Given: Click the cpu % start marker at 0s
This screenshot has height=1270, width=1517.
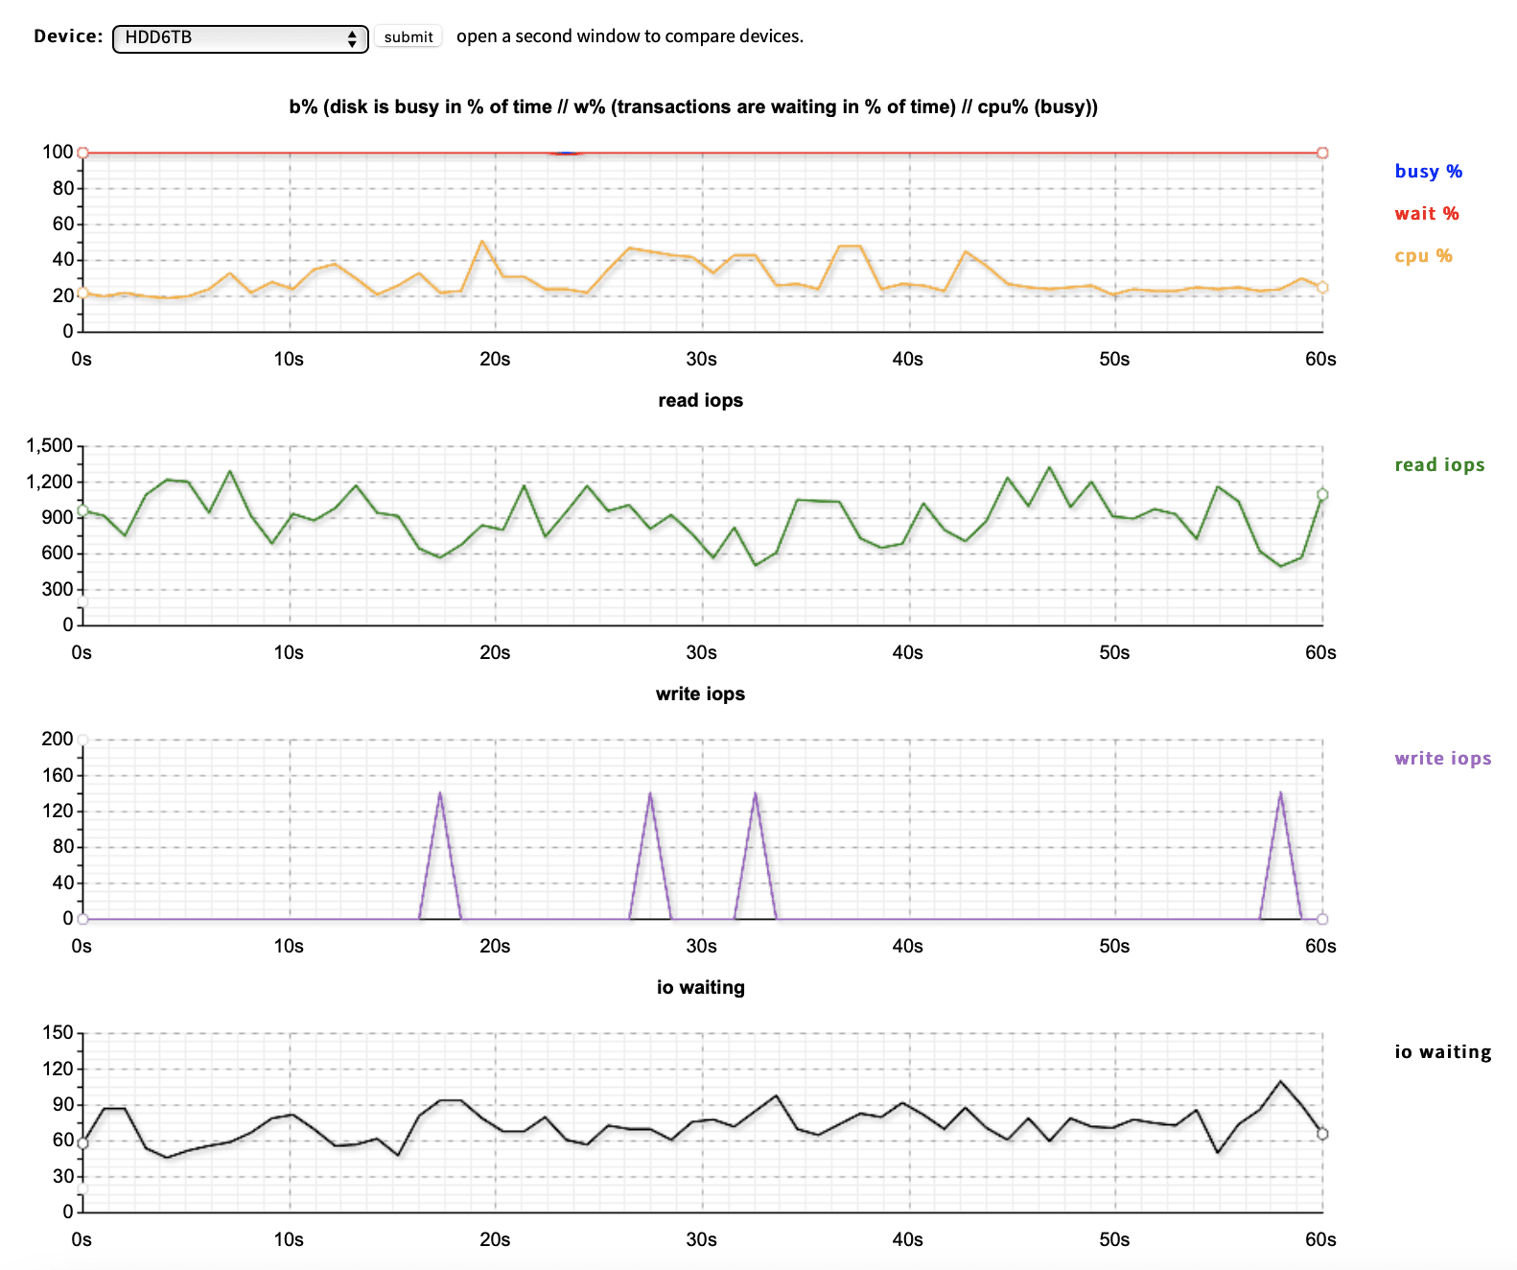Looking at the screenshot, I should pyautogui.click(x=83, y=293).
